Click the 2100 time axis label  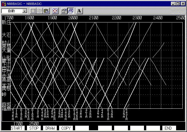pos(93,18)
